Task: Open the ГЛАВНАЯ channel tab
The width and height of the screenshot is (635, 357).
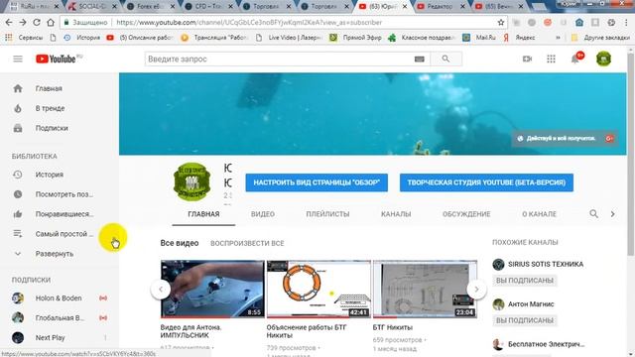Action: point(203,214)
